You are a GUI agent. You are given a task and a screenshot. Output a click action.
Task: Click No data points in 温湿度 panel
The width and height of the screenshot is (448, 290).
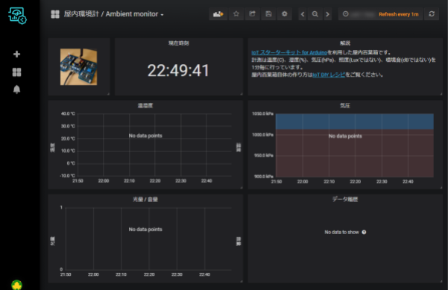145,136
